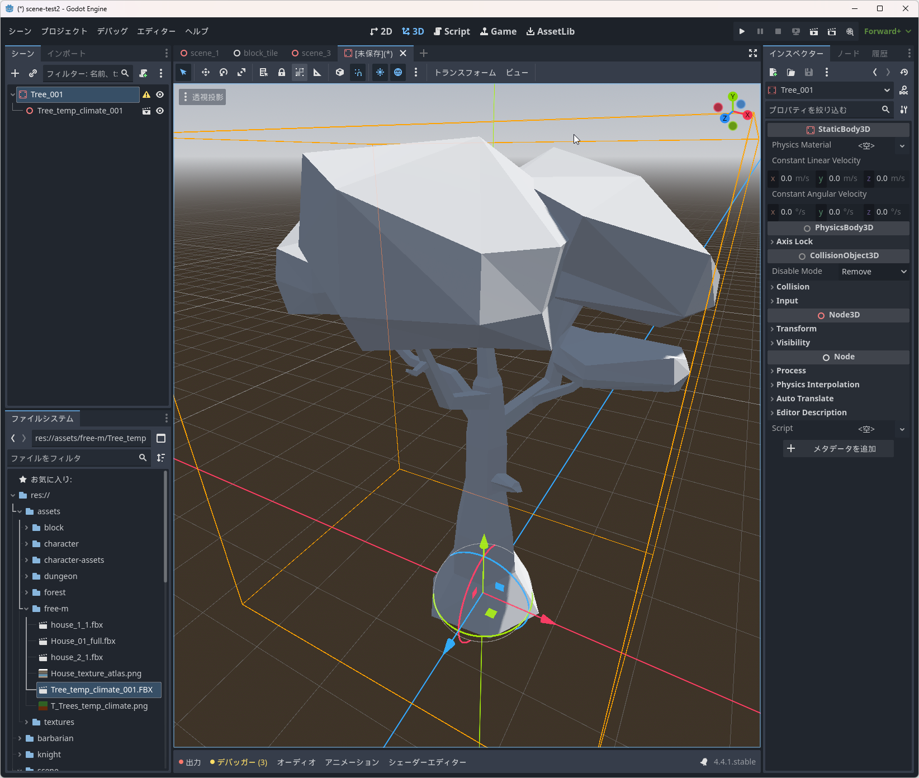Expand the block folder in the filesystem
The image size is (919, 778).
26,528
